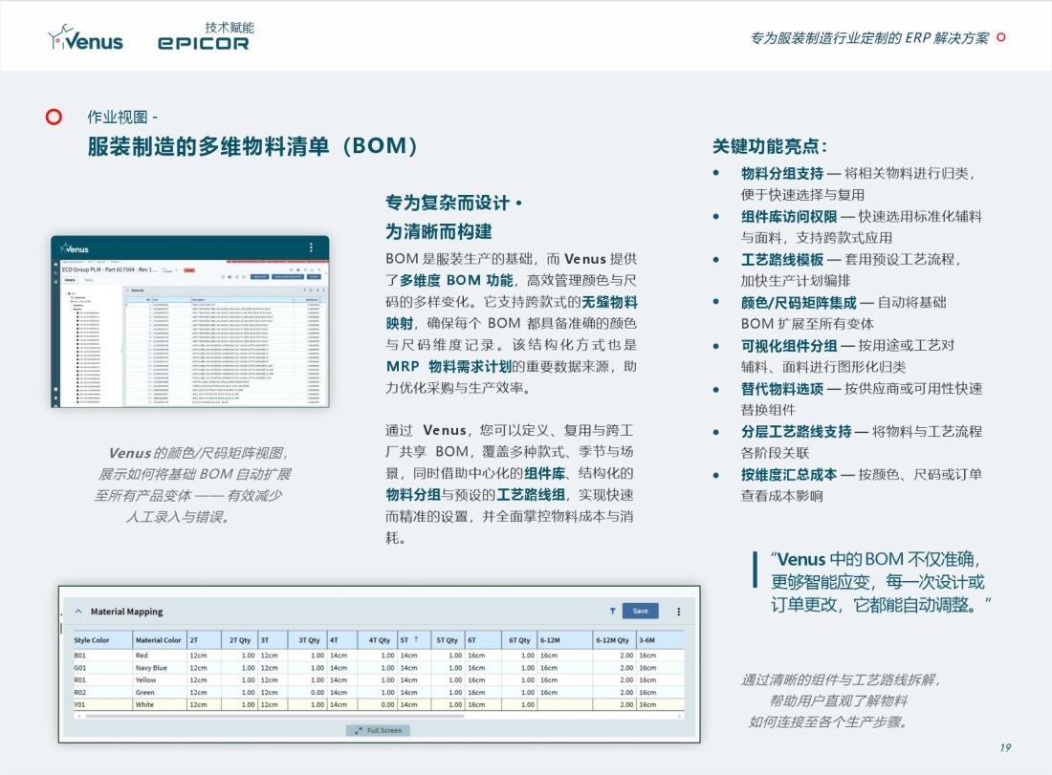
Task: Click the 按维度汇总成本 highlight heading
Action: (789, 474)
